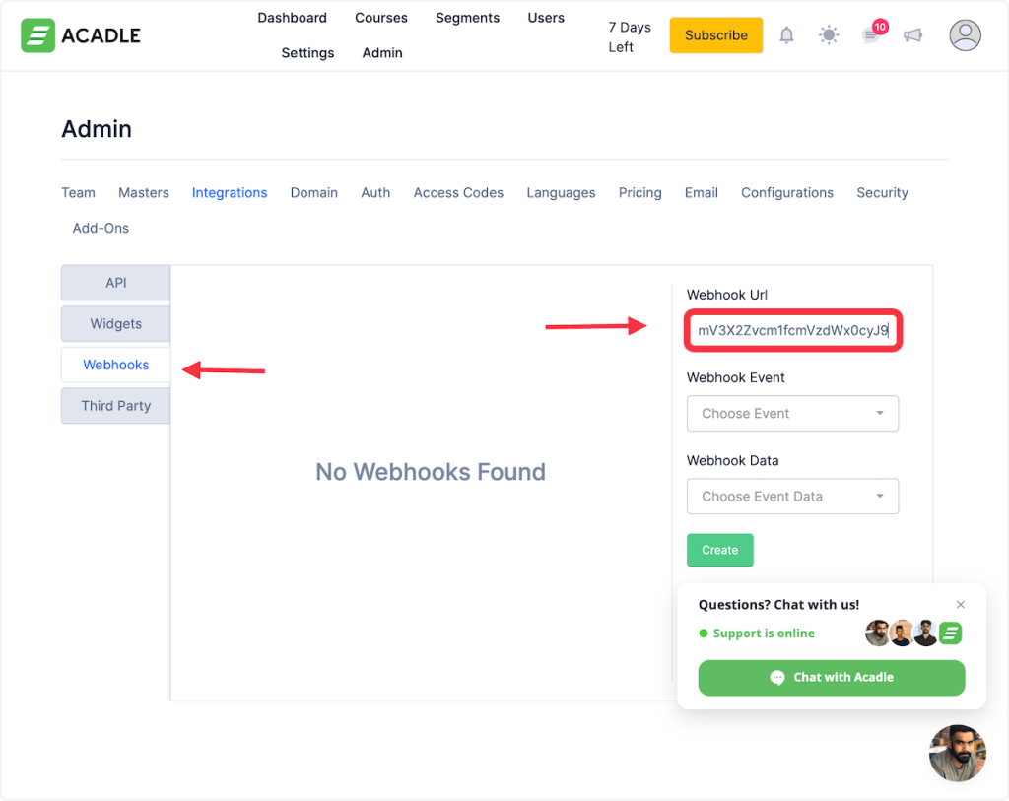Open the Add-Ons admin tab

[101, 229]
